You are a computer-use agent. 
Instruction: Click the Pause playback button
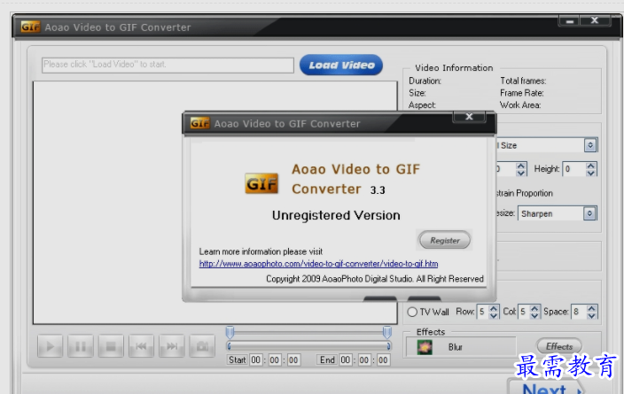[81, 346]
